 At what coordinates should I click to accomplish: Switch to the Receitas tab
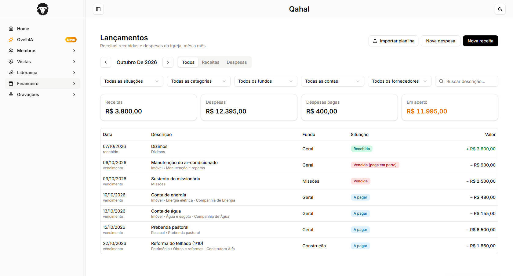coord(211,62)
